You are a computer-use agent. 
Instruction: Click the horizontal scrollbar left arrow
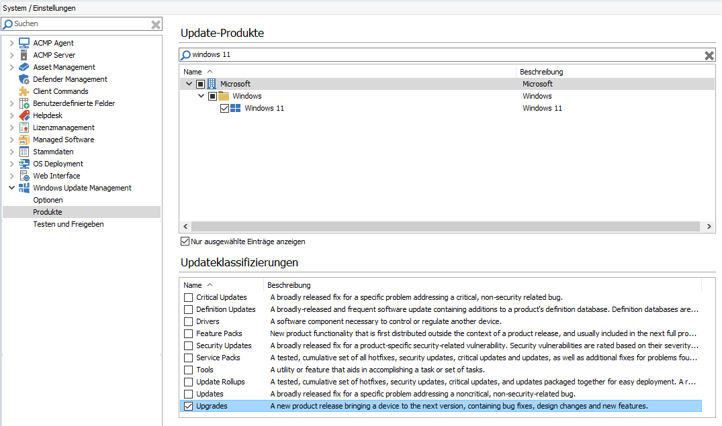click(x=185, y=226)
